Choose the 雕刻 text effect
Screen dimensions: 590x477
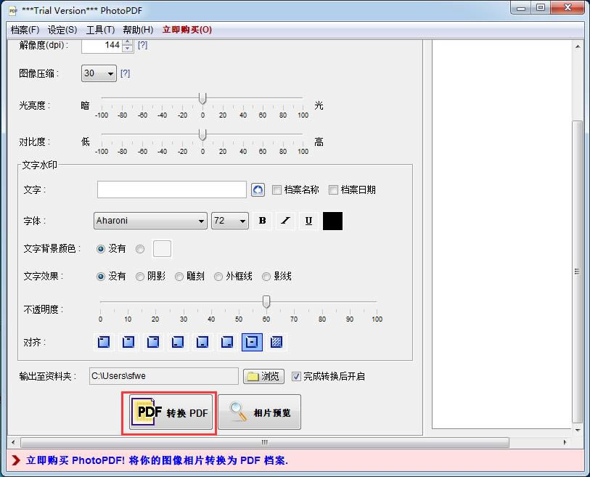click(x=179, y=277)
